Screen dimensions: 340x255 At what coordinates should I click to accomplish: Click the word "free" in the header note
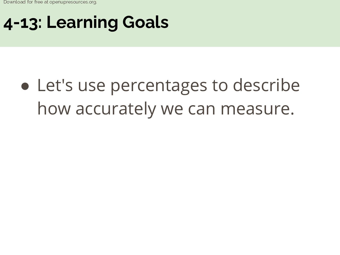tap(39, 2)
